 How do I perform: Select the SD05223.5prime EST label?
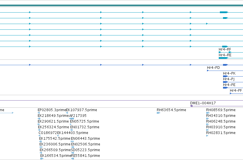pyautogui.click(x=85, y=150)
